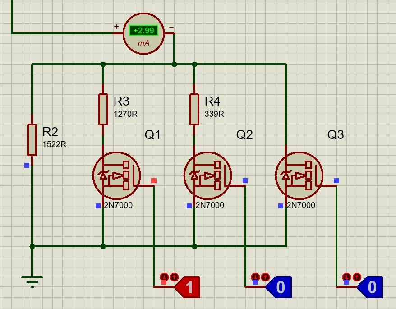Click the down arrow on Q2's logic state
Screen dimensions: 396x309
(x=256, y=277)
